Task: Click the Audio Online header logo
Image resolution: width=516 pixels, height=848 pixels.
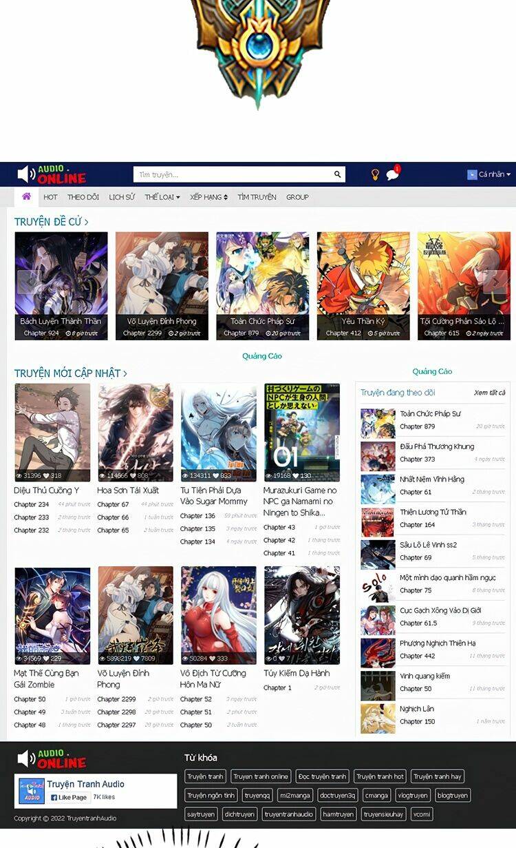Action: [x=52, y=174]
